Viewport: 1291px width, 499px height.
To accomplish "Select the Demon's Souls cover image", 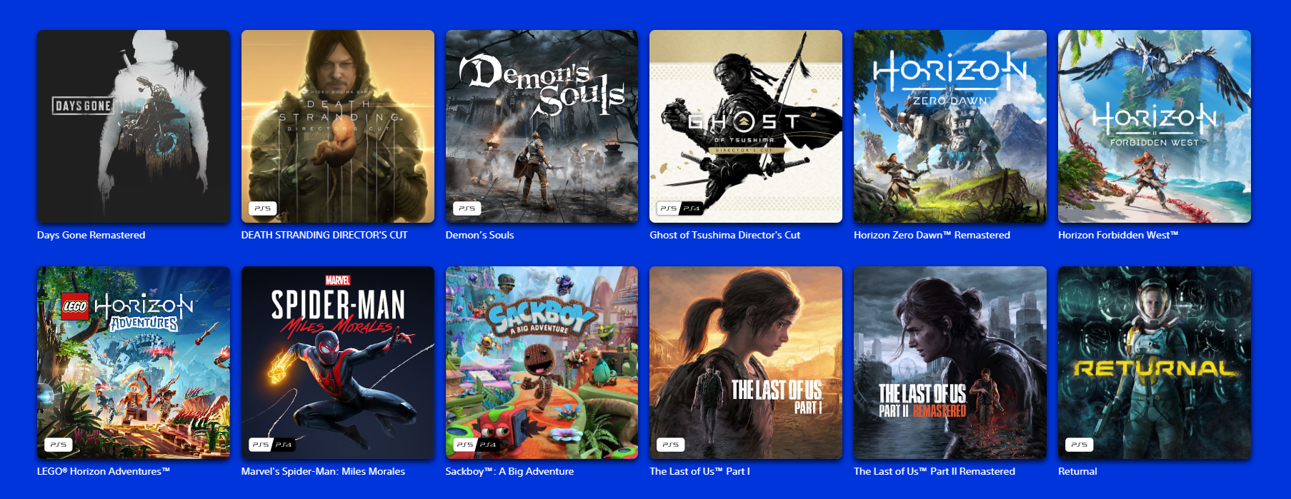I will coord(542,126).
